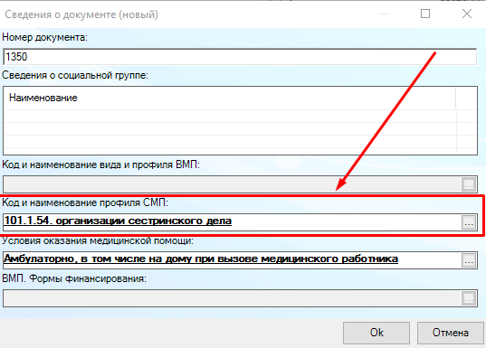
Task: Click the Код и наименование профиля СМП label
Action: [x=85, y=202]
